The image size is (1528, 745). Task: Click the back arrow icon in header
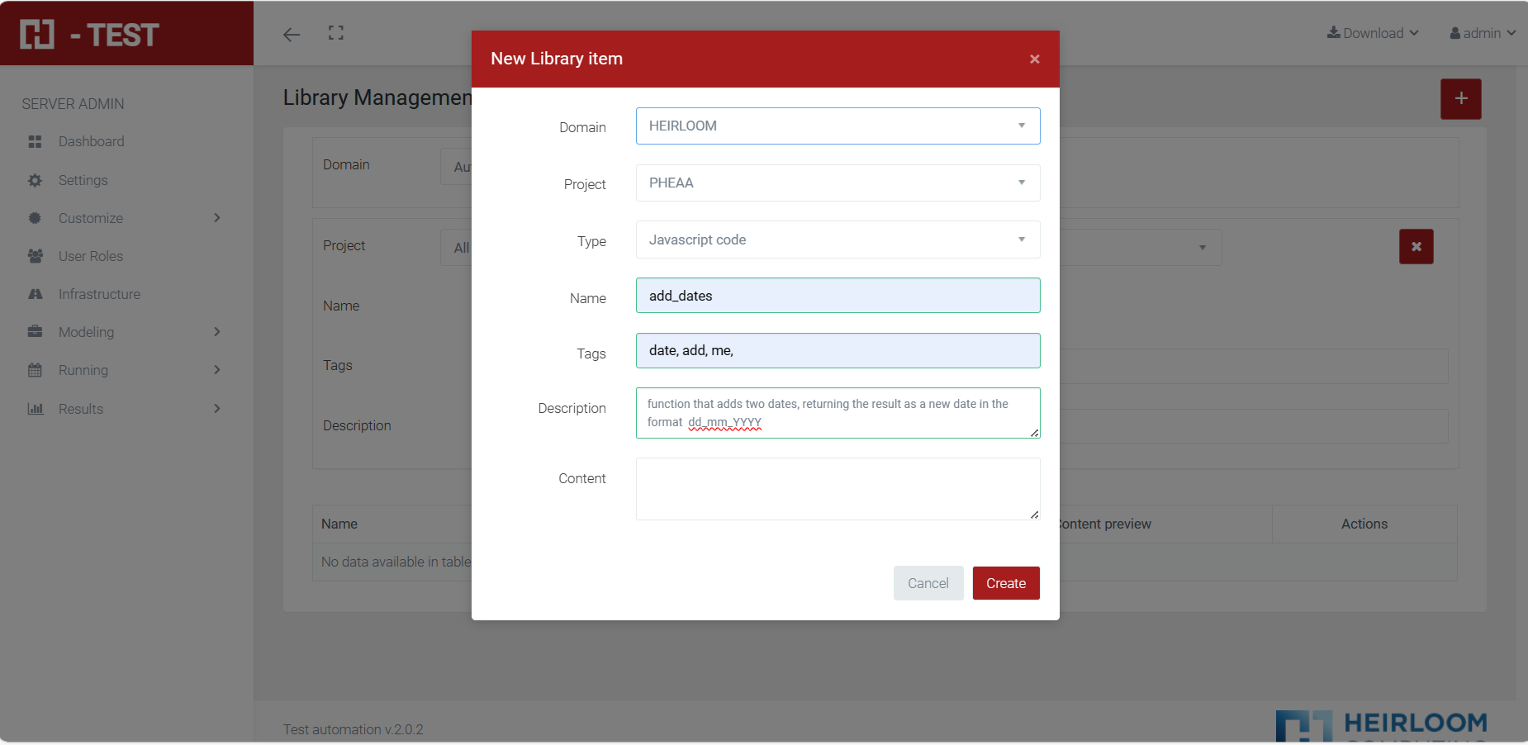coord(291,34)
